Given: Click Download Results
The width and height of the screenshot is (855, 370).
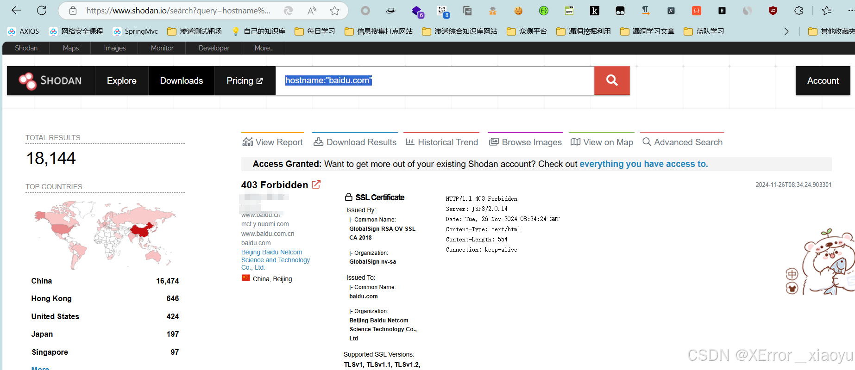Looking at the screenshot, I should point(355,142).
